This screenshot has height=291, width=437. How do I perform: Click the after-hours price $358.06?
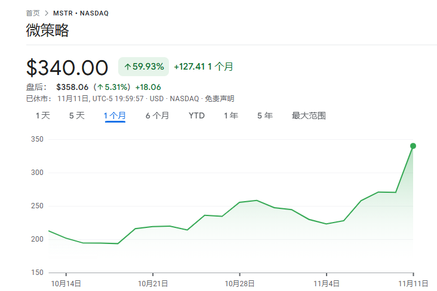pos(72,87)
